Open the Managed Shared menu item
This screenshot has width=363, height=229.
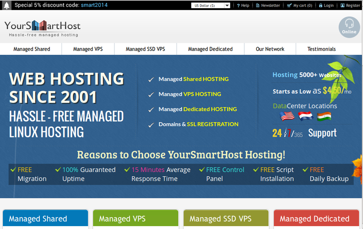(32, 49)
